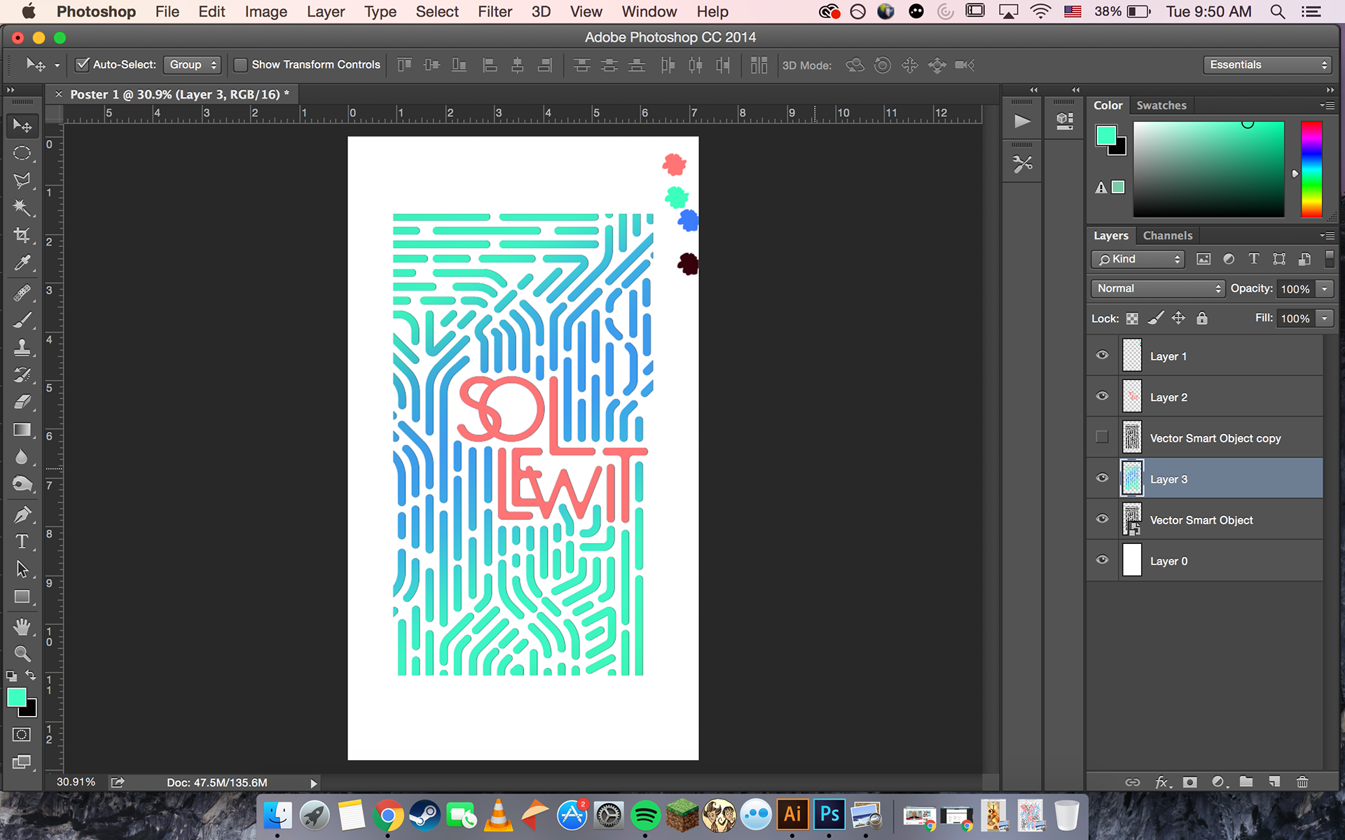
Task: Hide Layer 3 visibility
Action: [1102, 478]
